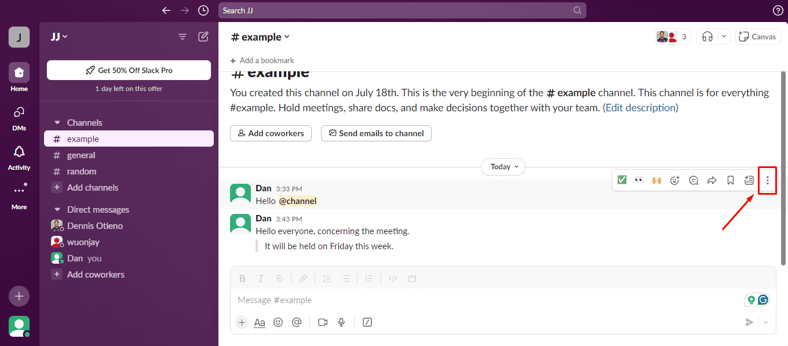Image resolution: width=788 pixels, height=346 pixels.
Task: Click the Edit description link
Action: pyautogui.click(x=641, y=108)
